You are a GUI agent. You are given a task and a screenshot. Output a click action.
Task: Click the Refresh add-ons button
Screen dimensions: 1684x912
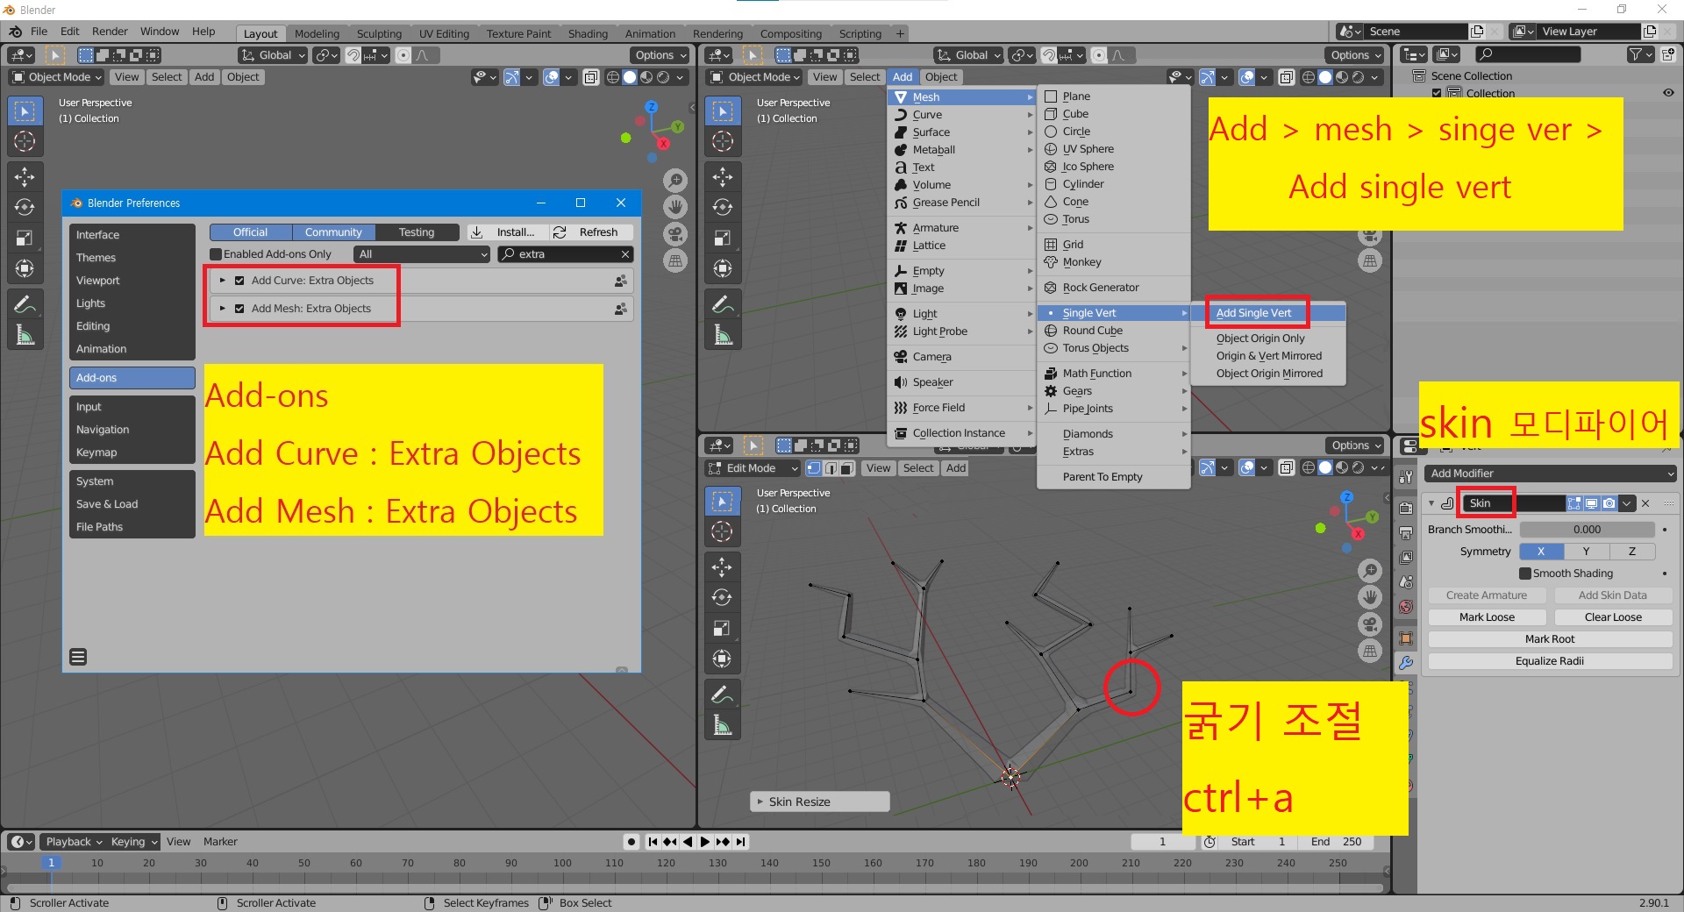(591, 232)
